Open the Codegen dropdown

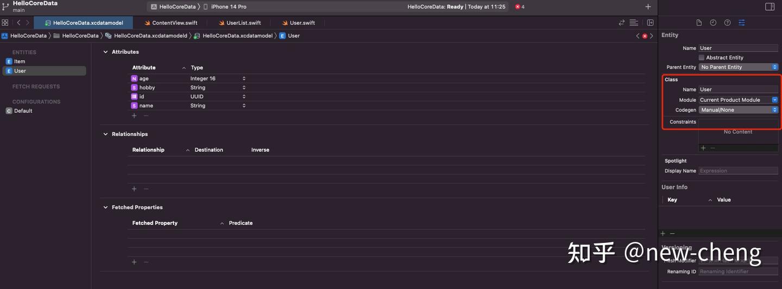coord(738,110)
